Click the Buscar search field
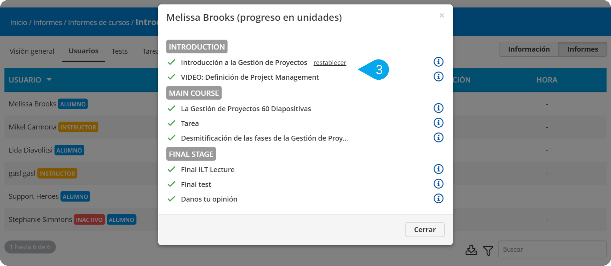 click(x=552, y=249)
